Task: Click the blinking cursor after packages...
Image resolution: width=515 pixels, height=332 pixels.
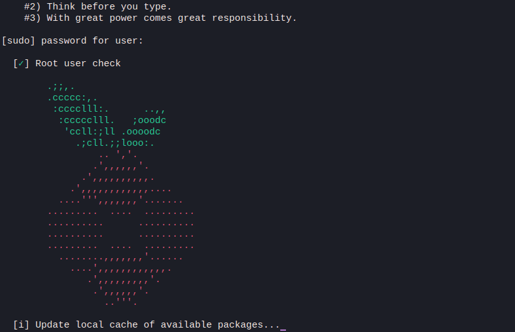Action: click(x=283, y=329)
